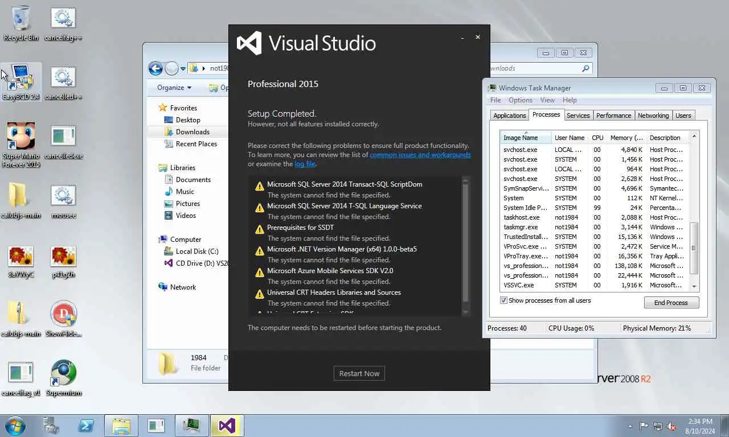Show hidden tray icons arrow
The image size is (729, 437).
(630, 426)
